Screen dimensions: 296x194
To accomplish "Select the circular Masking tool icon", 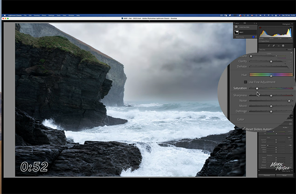I will [x=283, y=46].
